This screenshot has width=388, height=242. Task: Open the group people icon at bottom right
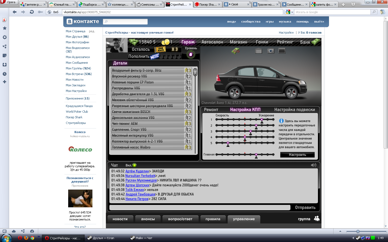click(x=317, y=219)
